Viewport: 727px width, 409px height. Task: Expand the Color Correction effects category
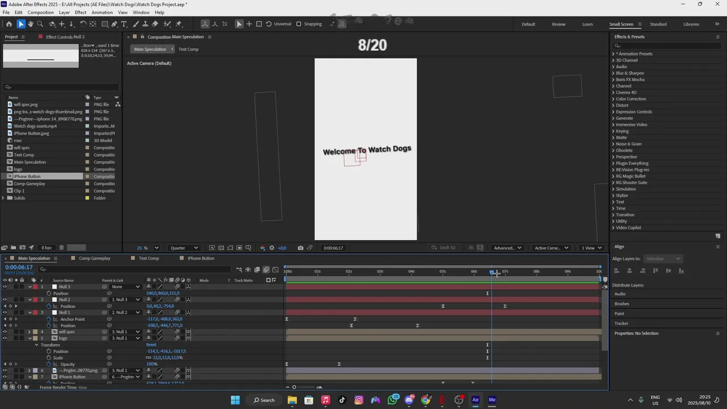(613, 99)
